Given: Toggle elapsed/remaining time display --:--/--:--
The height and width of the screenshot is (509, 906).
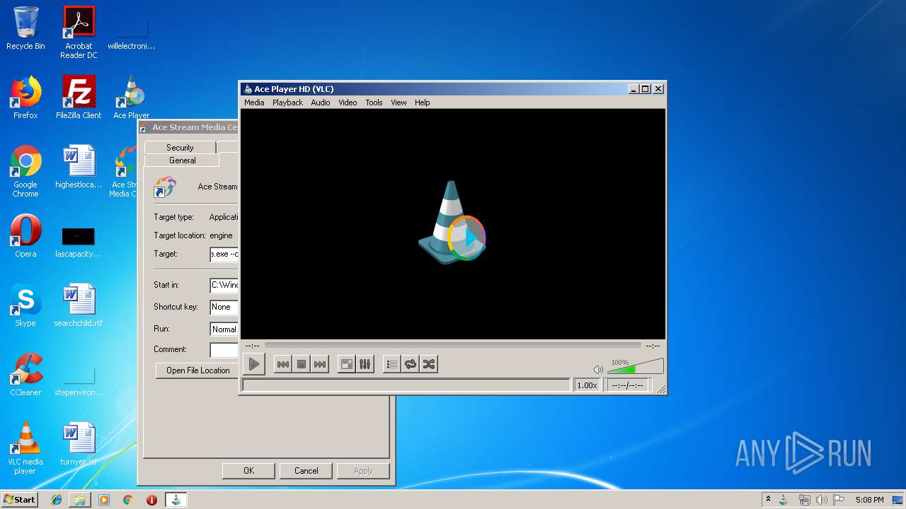Looking at the screenshot, I should pos(627,385).
